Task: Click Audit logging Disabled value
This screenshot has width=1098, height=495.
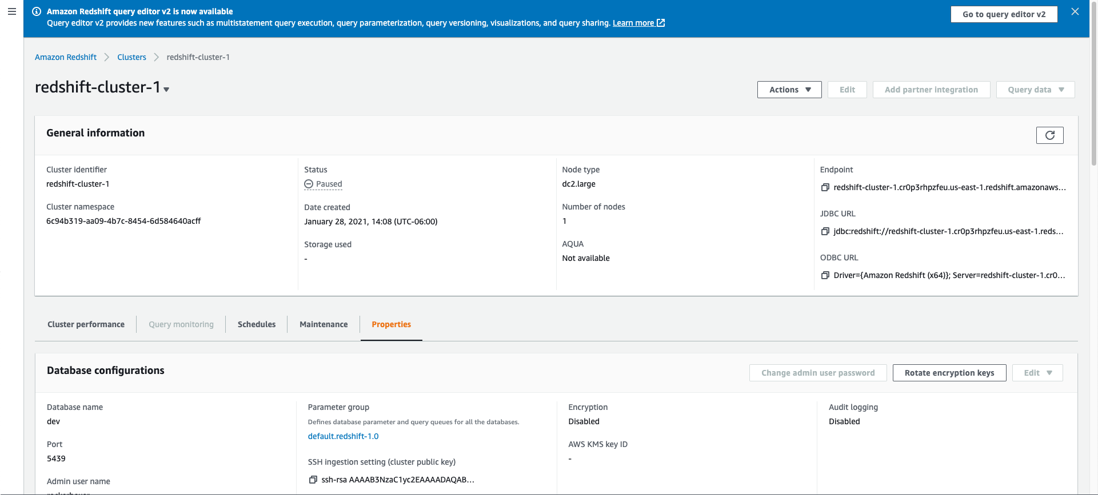Action: (844, 421)
